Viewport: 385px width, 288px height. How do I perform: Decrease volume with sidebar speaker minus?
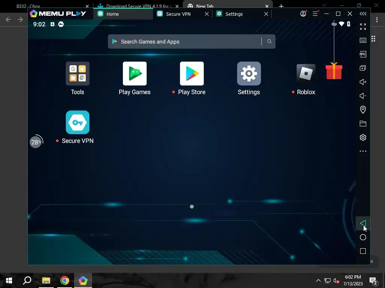363,96
